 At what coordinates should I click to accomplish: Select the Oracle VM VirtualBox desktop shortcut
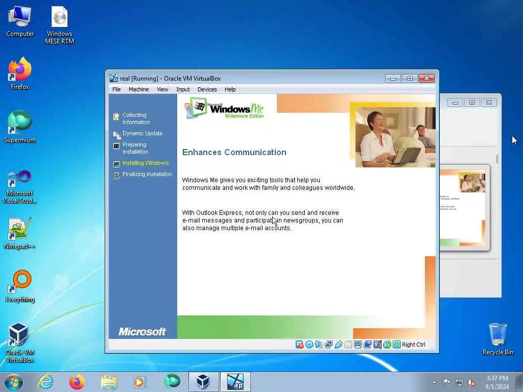coord(19,342)
